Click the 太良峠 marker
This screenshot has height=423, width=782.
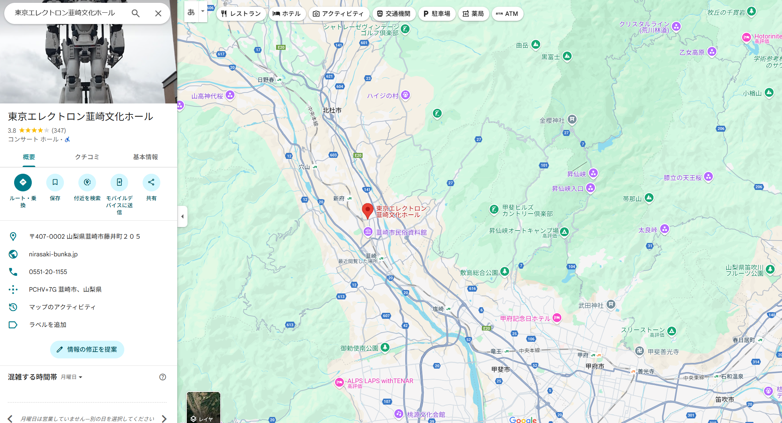pos(664,229)
